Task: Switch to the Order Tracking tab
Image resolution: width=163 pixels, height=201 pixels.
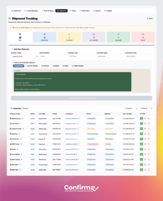Action: 47,11
